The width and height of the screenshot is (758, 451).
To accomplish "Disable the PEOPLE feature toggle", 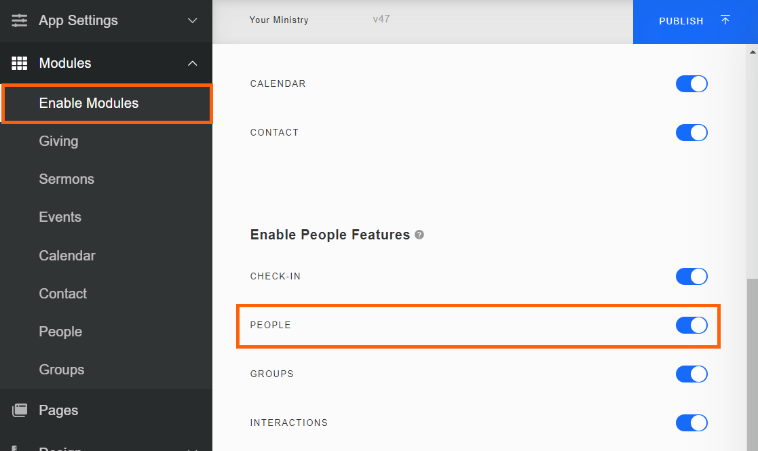I will point(691,326).
